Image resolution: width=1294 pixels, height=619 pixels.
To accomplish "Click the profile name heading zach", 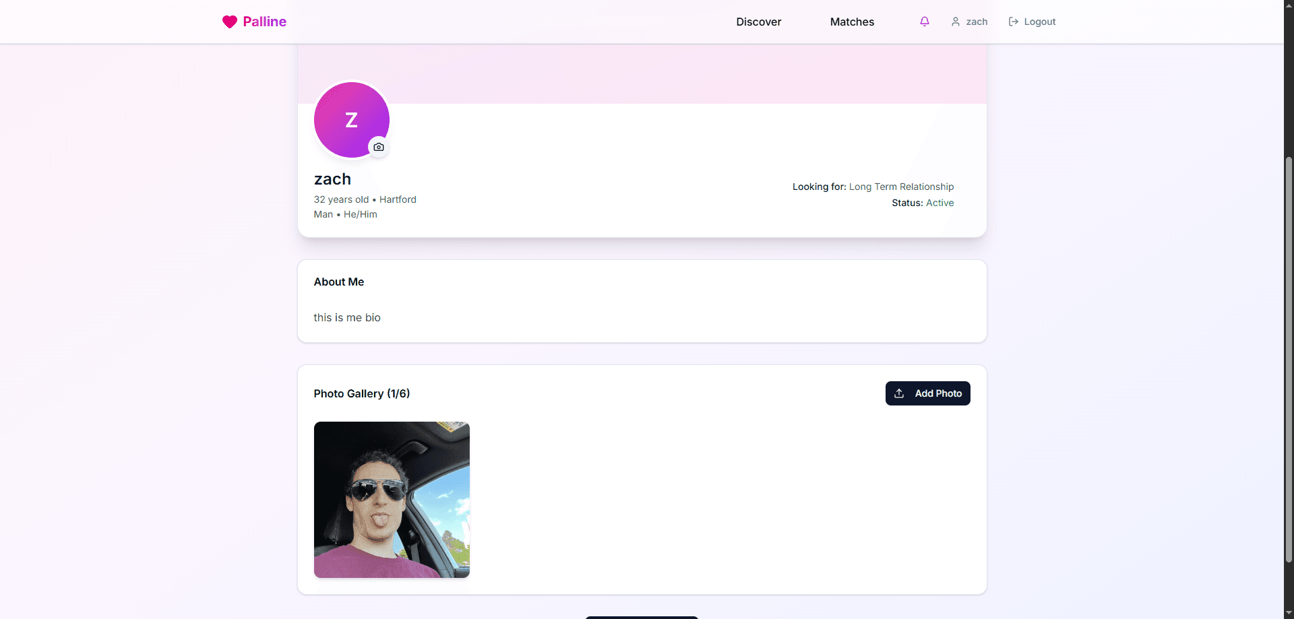I will click(332, 179).
